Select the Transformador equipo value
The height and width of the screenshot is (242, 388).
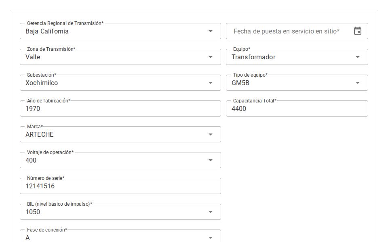[x=253, y=57]
